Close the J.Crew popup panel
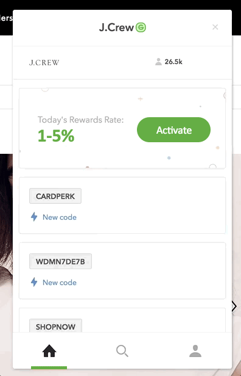Screen dimensions: 241x376 click(x=215, y=27)
